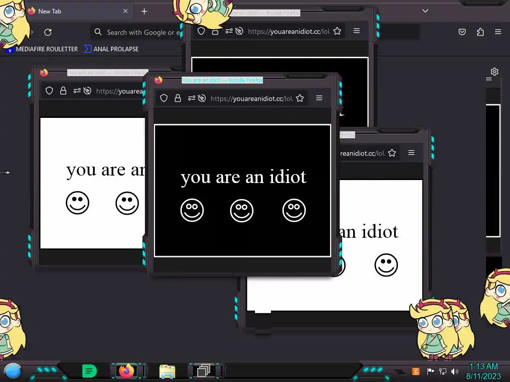Click permissions icon in top popup window
The width and height of the screenshot is (510, 382).
(x=229, y=31)
